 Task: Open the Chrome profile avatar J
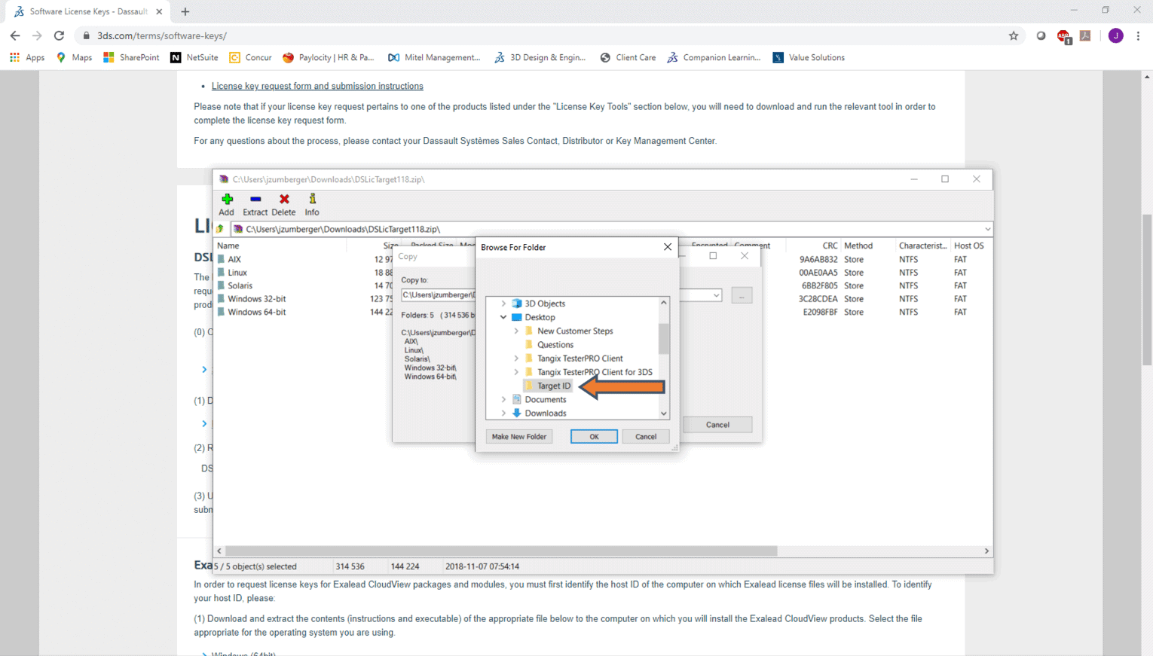1116,35
